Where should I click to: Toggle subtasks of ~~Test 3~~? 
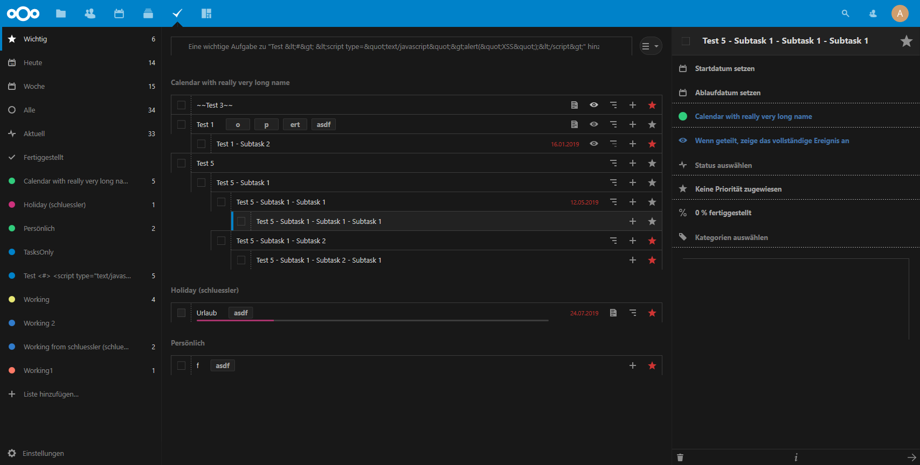(613, 105)
